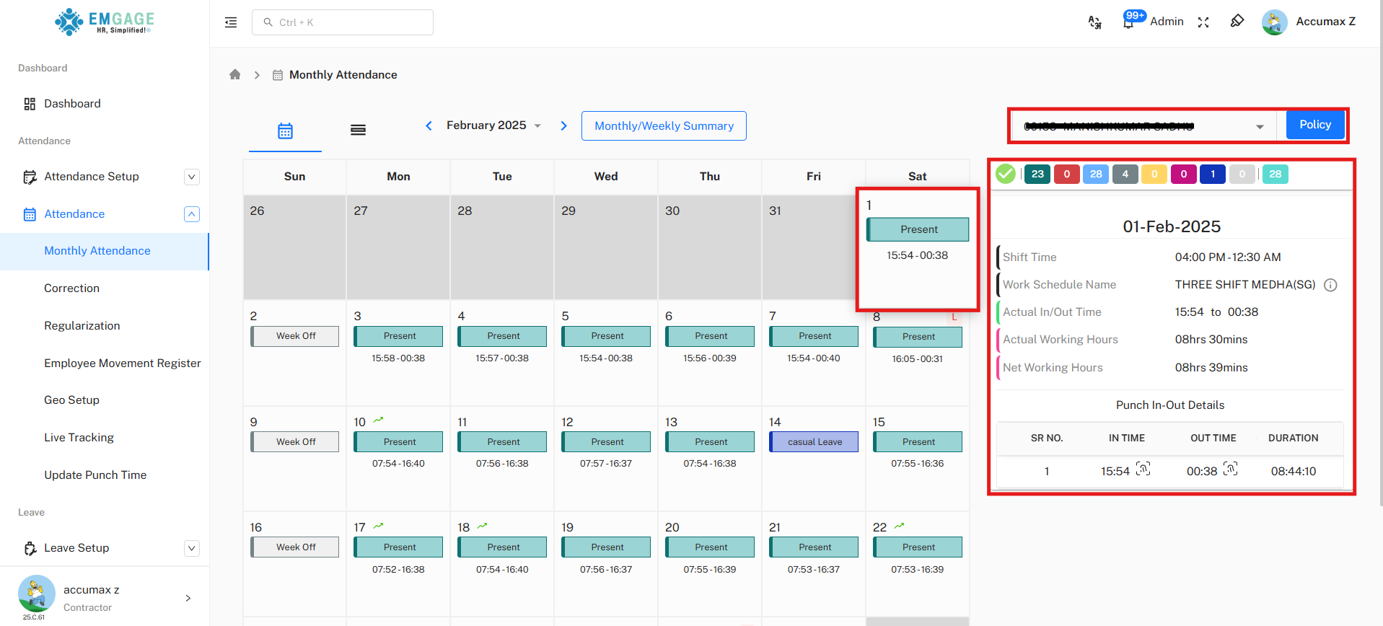Click the info icon beside work schedule name

coord(1330,285)
